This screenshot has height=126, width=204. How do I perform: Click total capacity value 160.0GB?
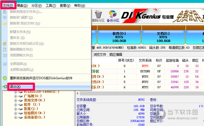[139, 106]
